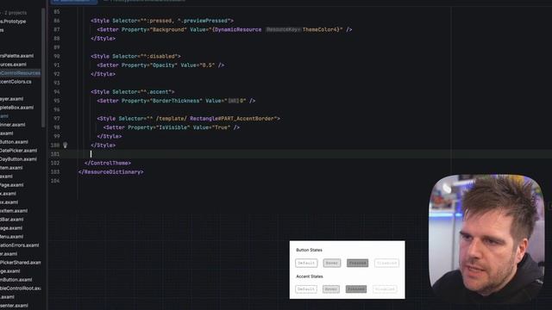Viewport: 552px width, 310px height.
Task: Open the file ending in senter.axaml
Action: (14, 306)
